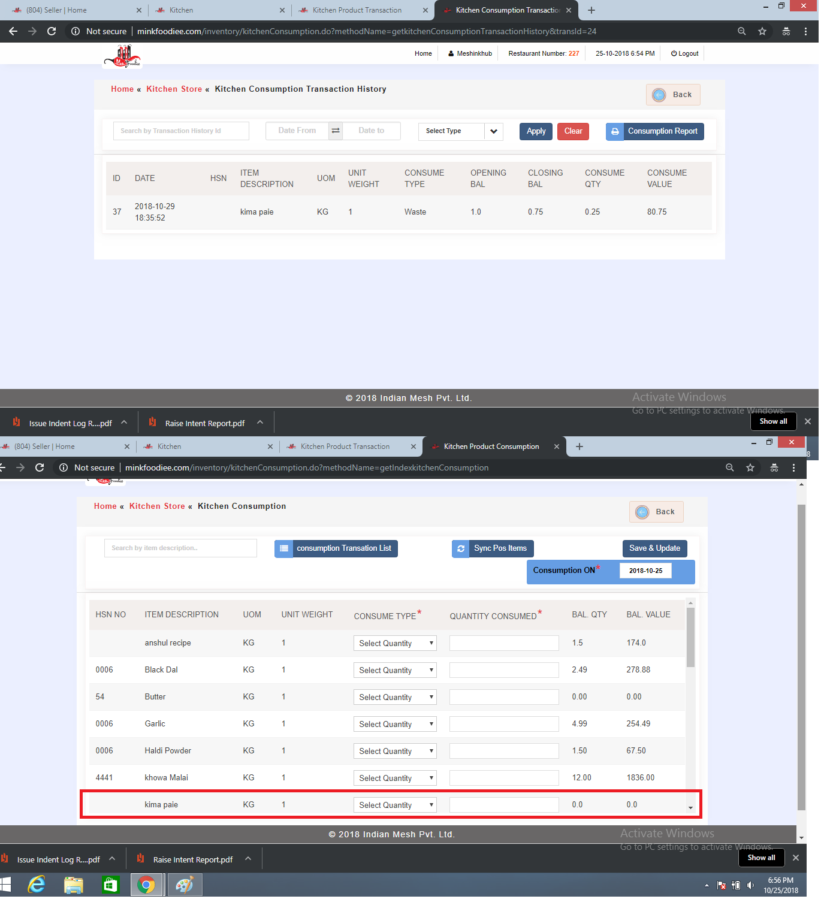Click the sync icon on Sync Pos Items
The height and width of the screenshot is (911, 827).
(461, 548)
